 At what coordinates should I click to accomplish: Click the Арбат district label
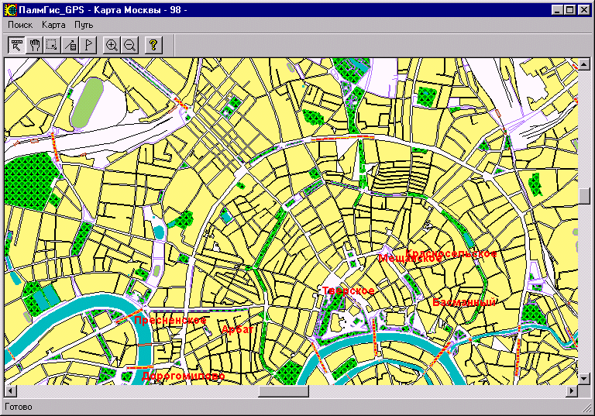pos(237,329)
